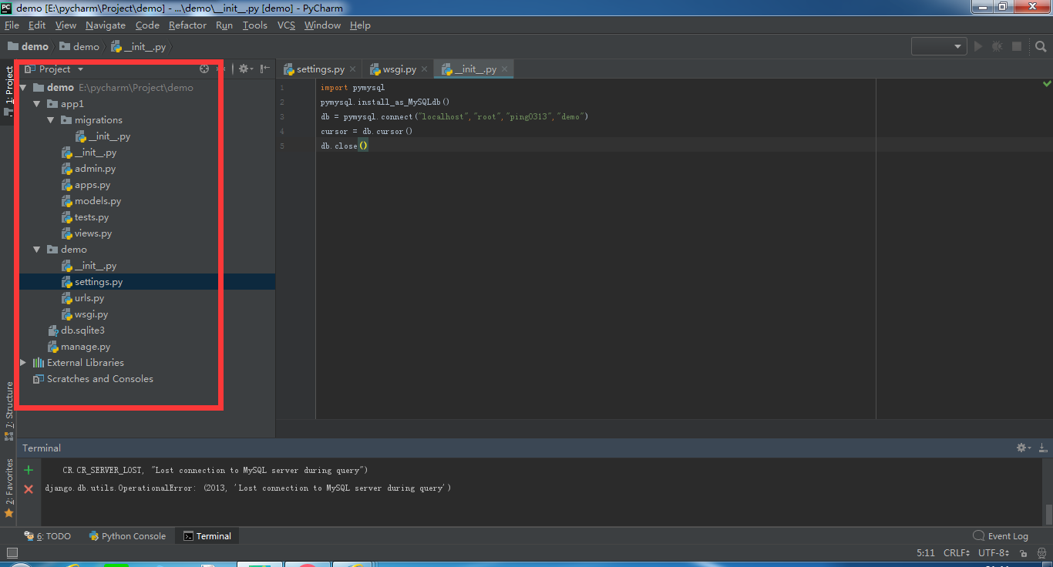Screen dimensions: 1053x567
Task: Click __init__.py in navigation breadcrumb
Action: (x=139, y=47)
